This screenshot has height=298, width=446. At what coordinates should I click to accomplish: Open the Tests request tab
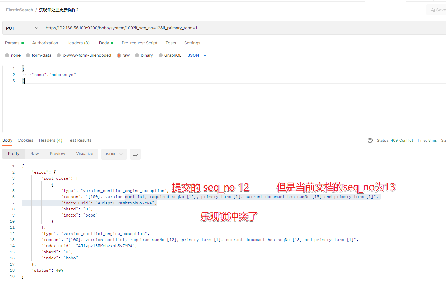pyautogui.click(x=171, y=43)
